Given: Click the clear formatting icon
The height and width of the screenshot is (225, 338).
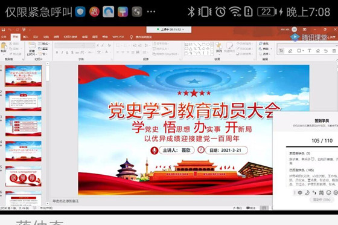Looking at the screenshot, I should [109, 45].
